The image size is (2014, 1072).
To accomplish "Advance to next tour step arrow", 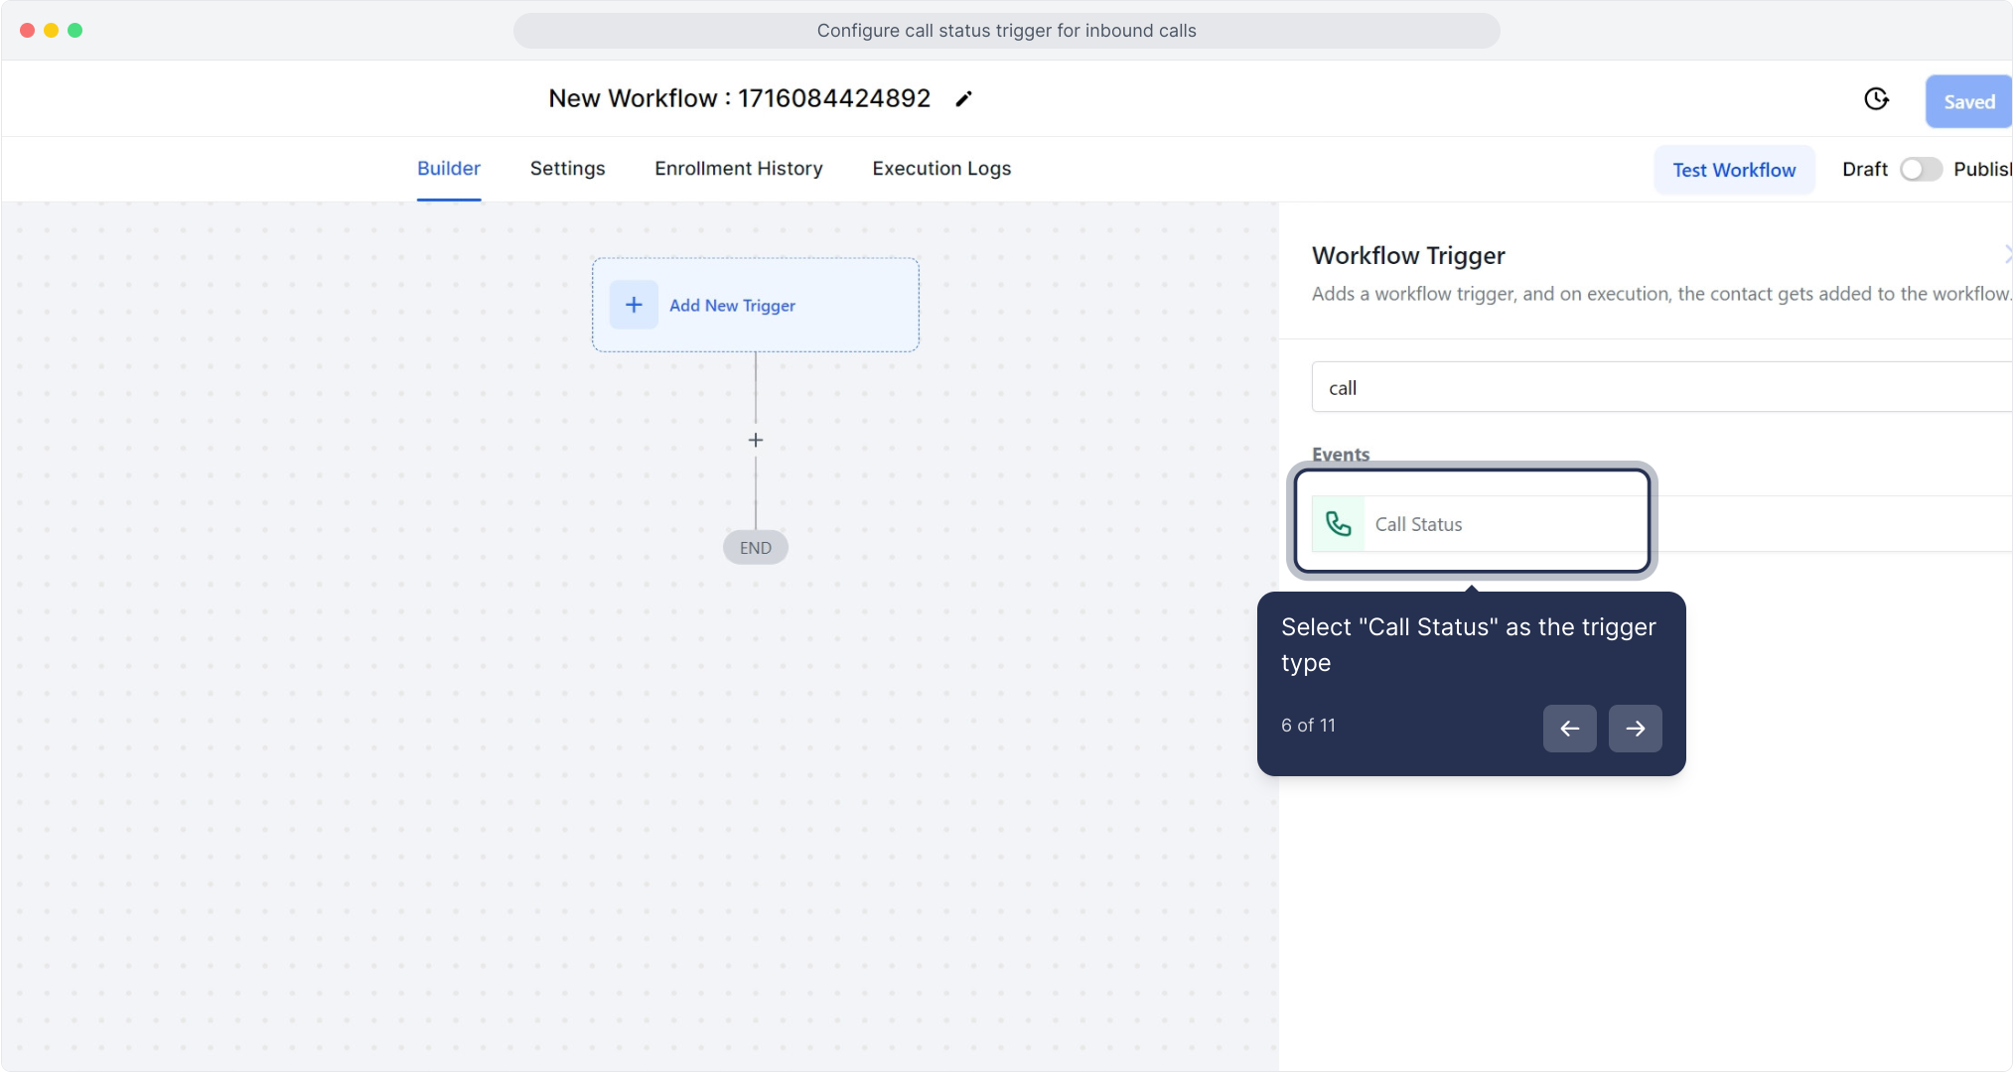I will (1635, 729).
